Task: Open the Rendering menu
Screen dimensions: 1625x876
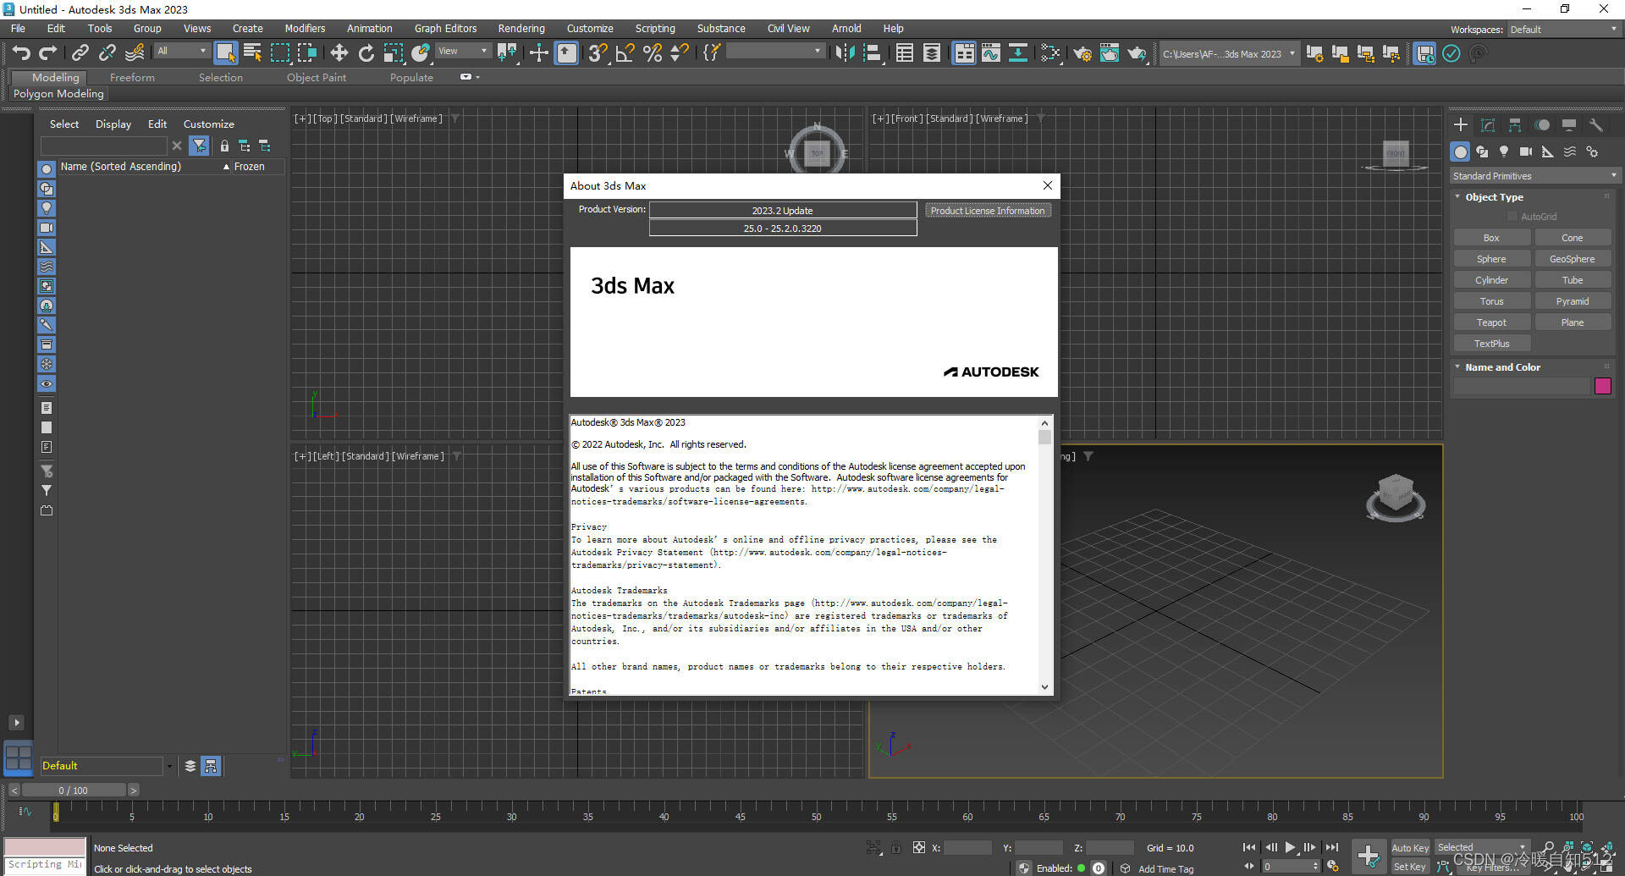Action: tap(521, 28)
